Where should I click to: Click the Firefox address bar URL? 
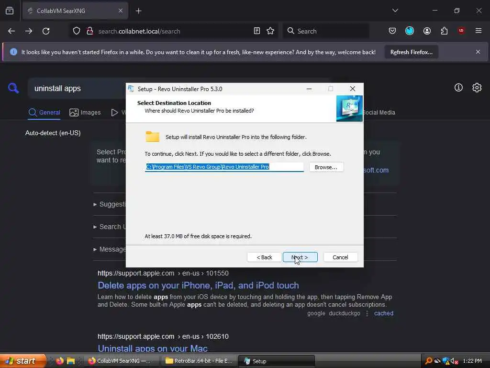point(139,31)
